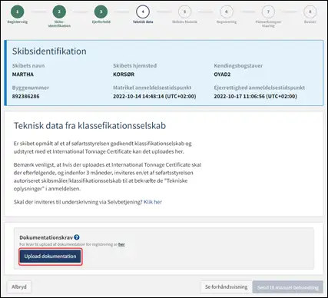Viewport: 328px width, 298px height.
Task: Select step 4 Teknisk data
Action: pyautogui.click(x=143, y=12)
